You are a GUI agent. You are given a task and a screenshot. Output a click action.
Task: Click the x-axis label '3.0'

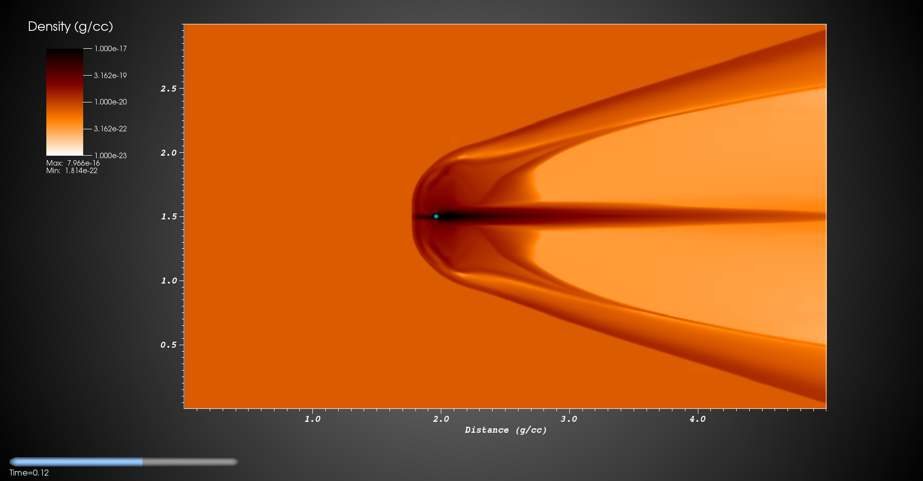(x=569, y=419)
